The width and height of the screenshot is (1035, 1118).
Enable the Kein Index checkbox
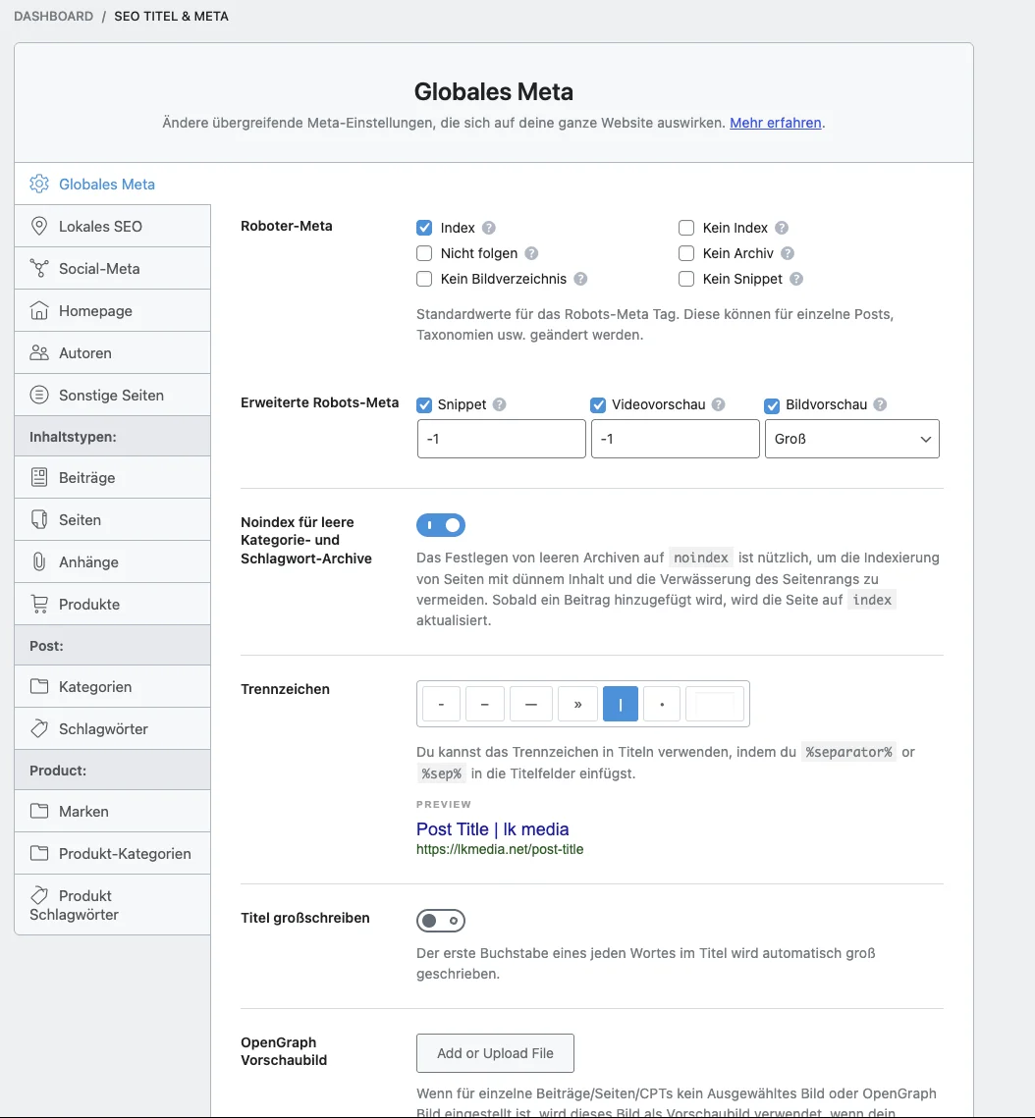686,228
